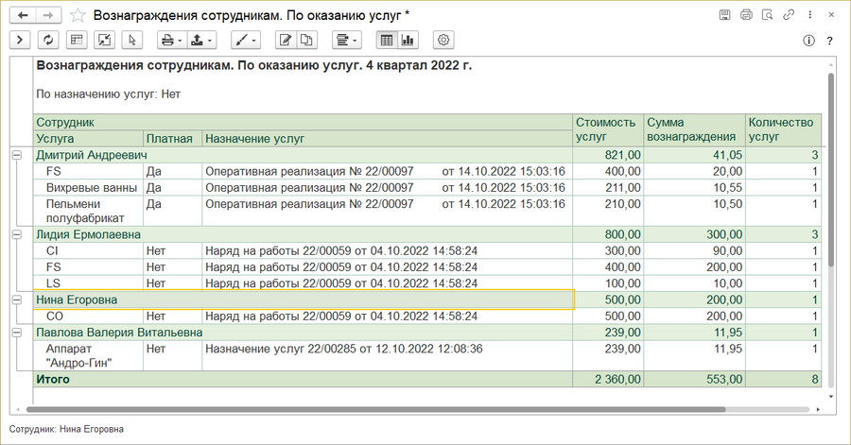This screenshot has height=445, width=851.
Task: Click the export upload icon
Action: (198, 40)
